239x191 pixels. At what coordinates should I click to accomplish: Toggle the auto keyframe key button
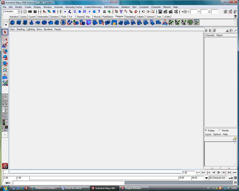click(x=231, y=178)
